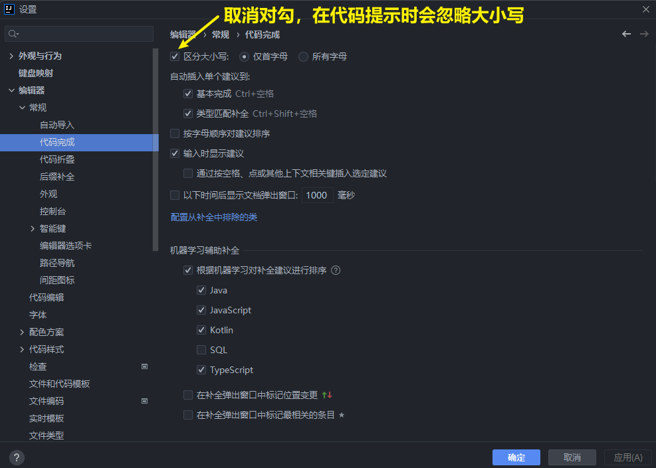
Task: Select 键盘映射 in the settings tree
Action: tap(36, 73)
